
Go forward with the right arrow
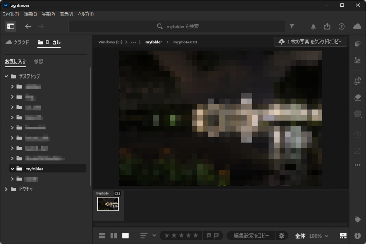coord(41,27)
